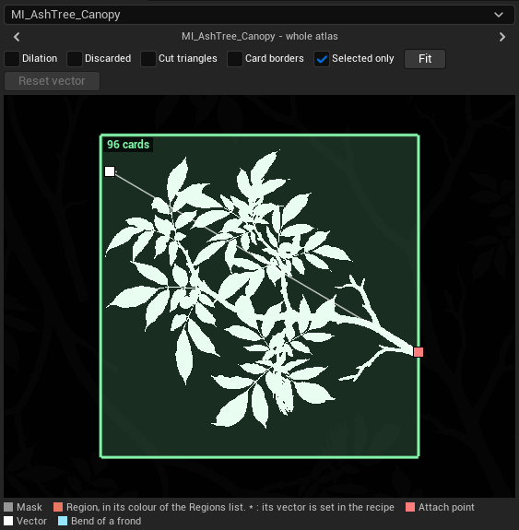Click the atlas title 'MI_AshTree_Canopy - whole atlas'

(x=260, y=36)
